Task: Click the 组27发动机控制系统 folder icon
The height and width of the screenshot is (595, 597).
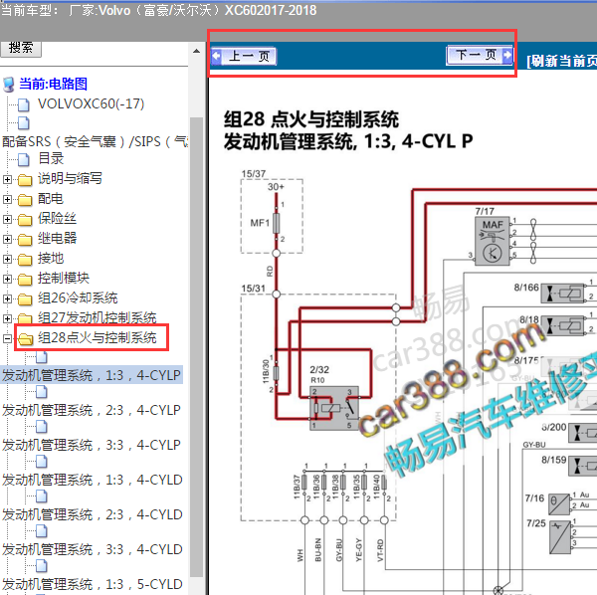Action: (x=25, y=318)
